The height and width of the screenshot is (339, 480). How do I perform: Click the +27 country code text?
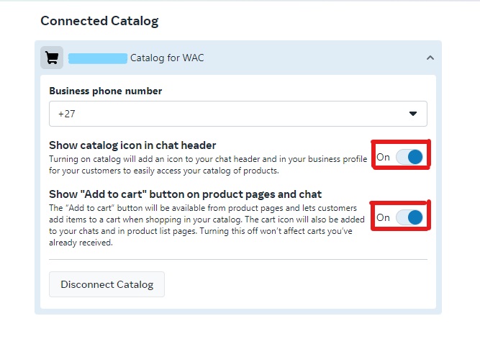(66, 114)
